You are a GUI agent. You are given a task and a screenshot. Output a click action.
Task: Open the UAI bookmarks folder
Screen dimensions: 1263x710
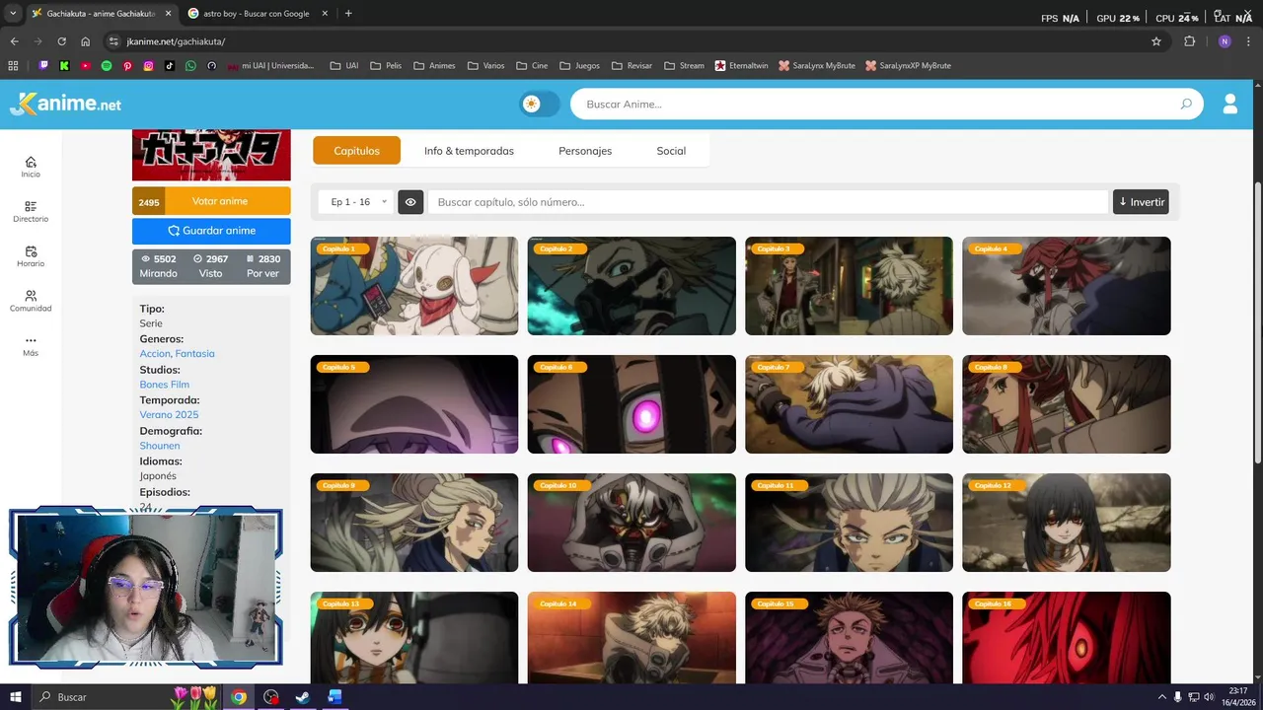coord(344,66)
